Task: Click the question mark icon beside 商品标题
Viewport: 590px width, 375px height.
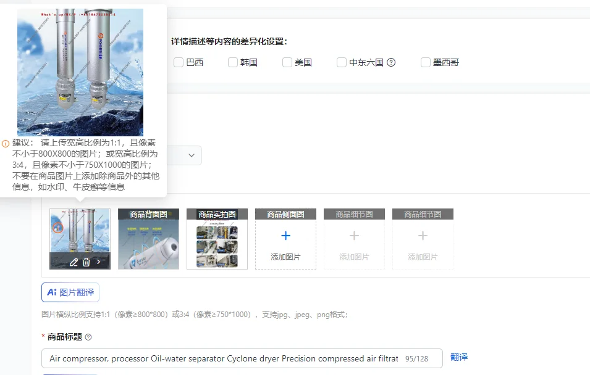Action: pyautogui.click(x=88, y=337)
